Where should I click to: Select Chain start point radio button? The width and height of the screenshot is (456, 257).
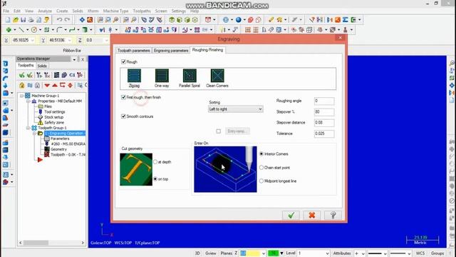click(x=261, y=168)
